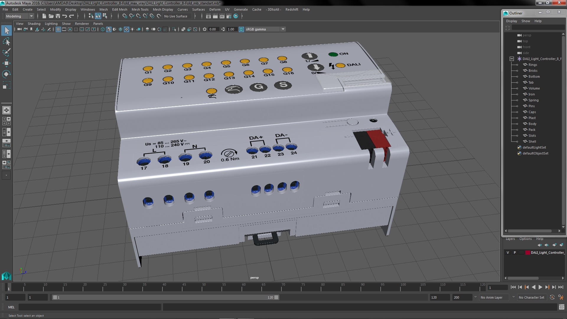Image resolution: width=567 pixels, height=319 pixels.
Task: Select the Spring node in Outliner
Action: tap(533, 100)
